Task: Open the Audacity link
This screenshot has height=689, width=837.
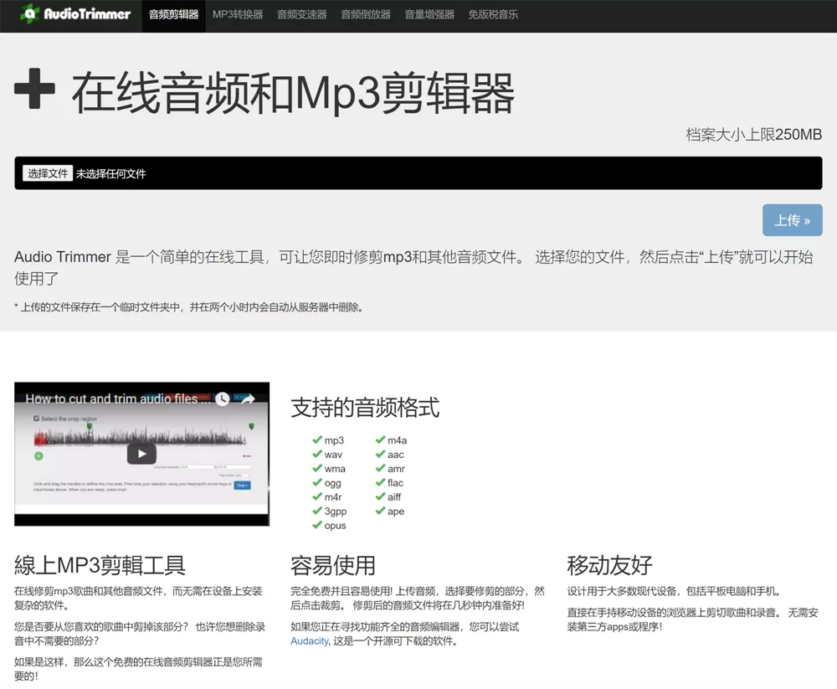Action: click(308, 640)
